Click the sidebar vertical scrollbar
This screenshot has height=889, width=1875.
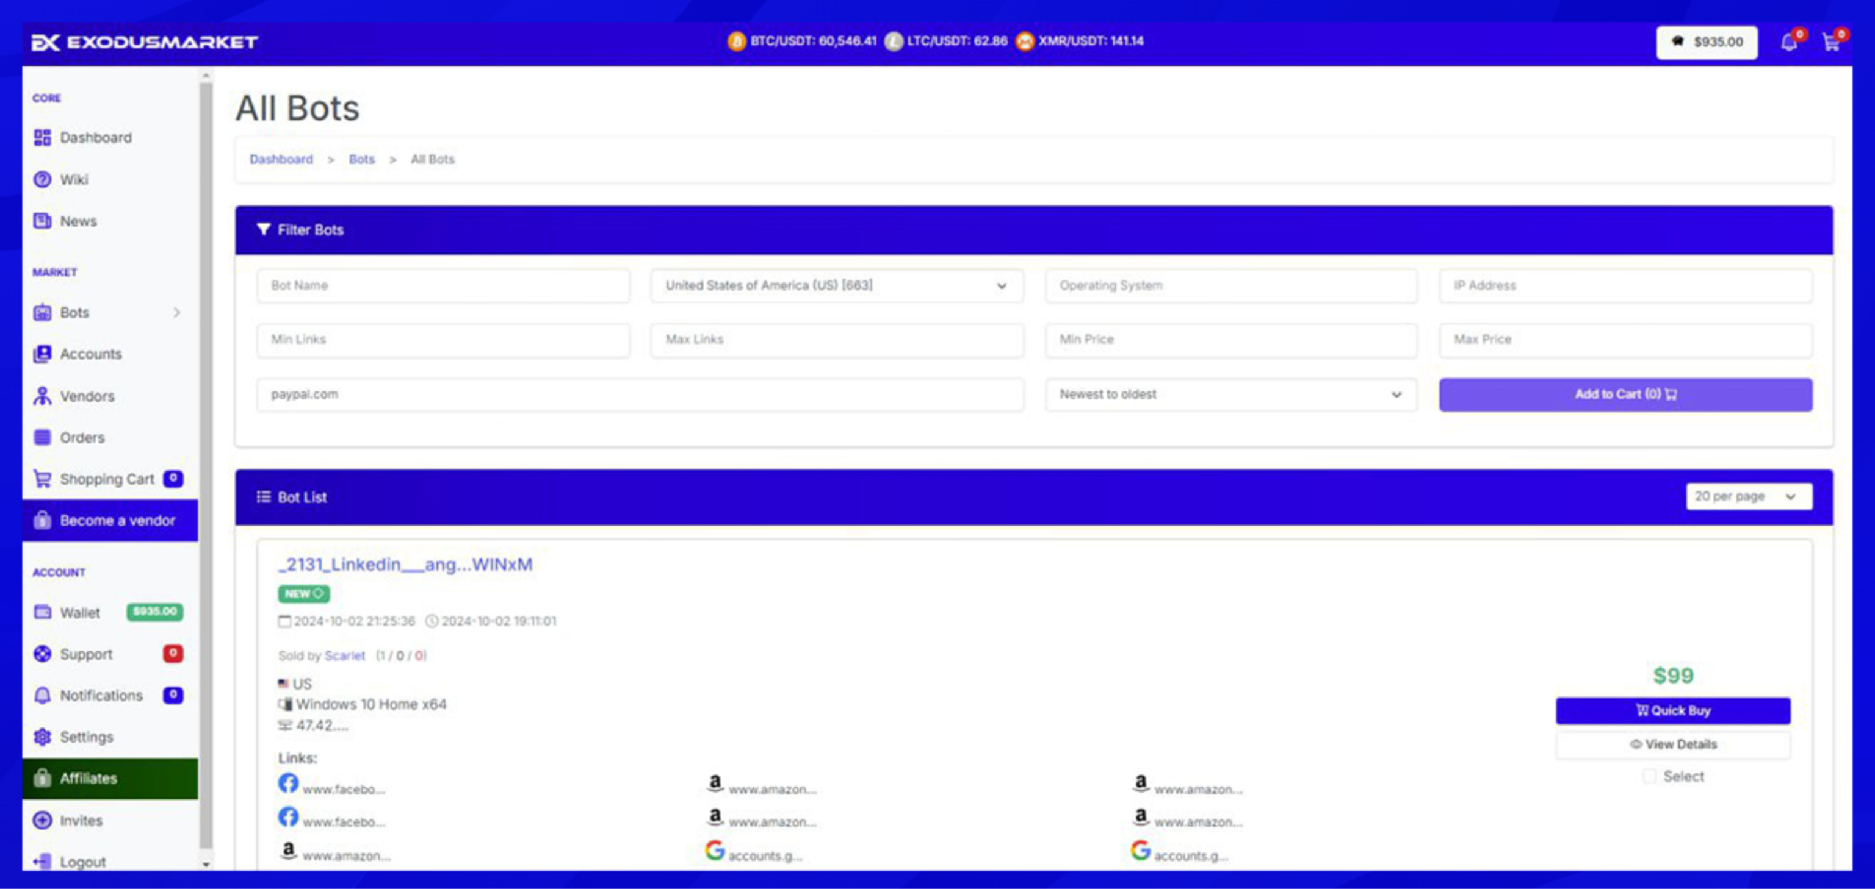coord(206,465)
